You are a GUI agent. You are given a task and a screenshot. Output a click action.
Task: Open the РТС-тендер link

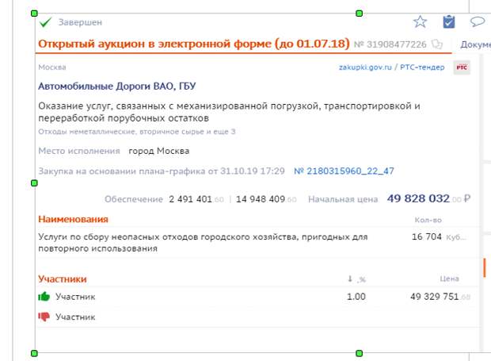point(422,67)
